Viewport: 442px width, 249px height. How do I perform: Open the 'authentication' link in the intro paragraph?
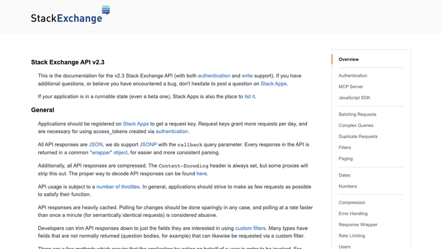tap(214, 76)
